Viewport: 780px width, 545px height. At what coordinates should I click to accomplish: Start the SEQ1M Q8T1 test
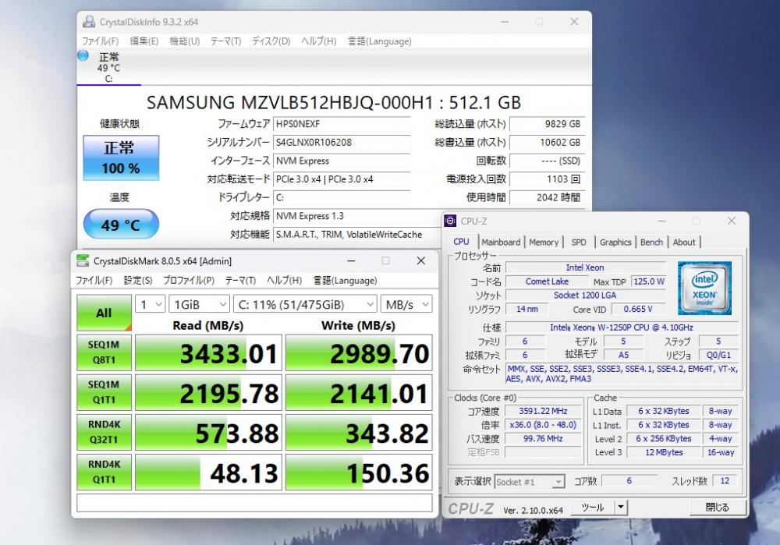104,352
